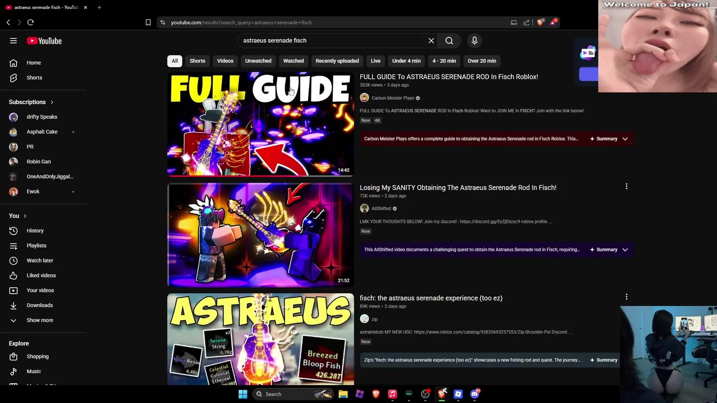Open the drifty Speaks subscription
Viewport: 717px width, 403px height.
pyautogui.click(x=43, y=117)
